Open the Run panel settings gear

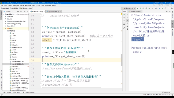(x=167, y=11)
